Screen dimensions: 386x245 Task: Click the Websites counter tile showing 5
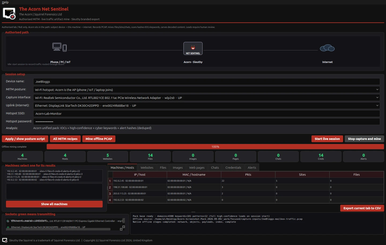(x=107, y=157)
